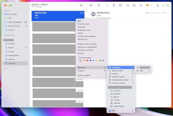Click the filter messages icon

(81, 5)
